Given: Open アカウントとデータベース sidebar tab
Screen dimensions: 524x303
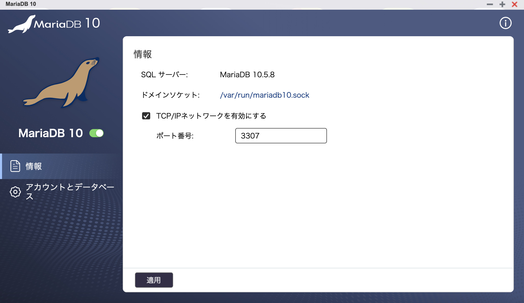Looking at the screenshot, I should (61, 192).
